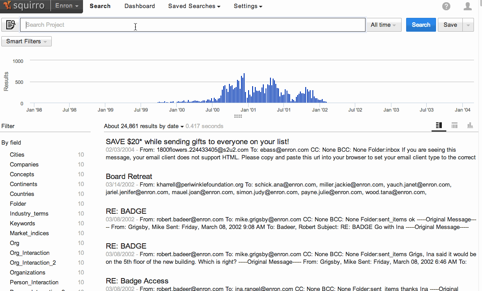Image resolution: width=482 pixels, height=291 pixels.
Task: Filter by the Org field
Action: click(x=14, y=243)
